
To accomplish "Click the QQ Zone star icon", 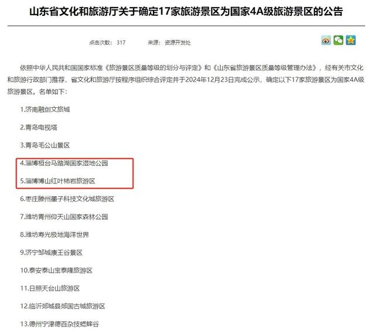I will click(350, 40).
